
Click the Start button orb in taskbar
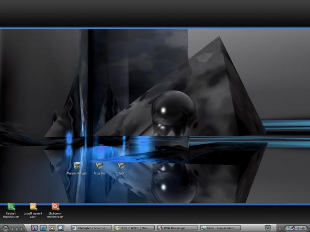click(5, 228)
